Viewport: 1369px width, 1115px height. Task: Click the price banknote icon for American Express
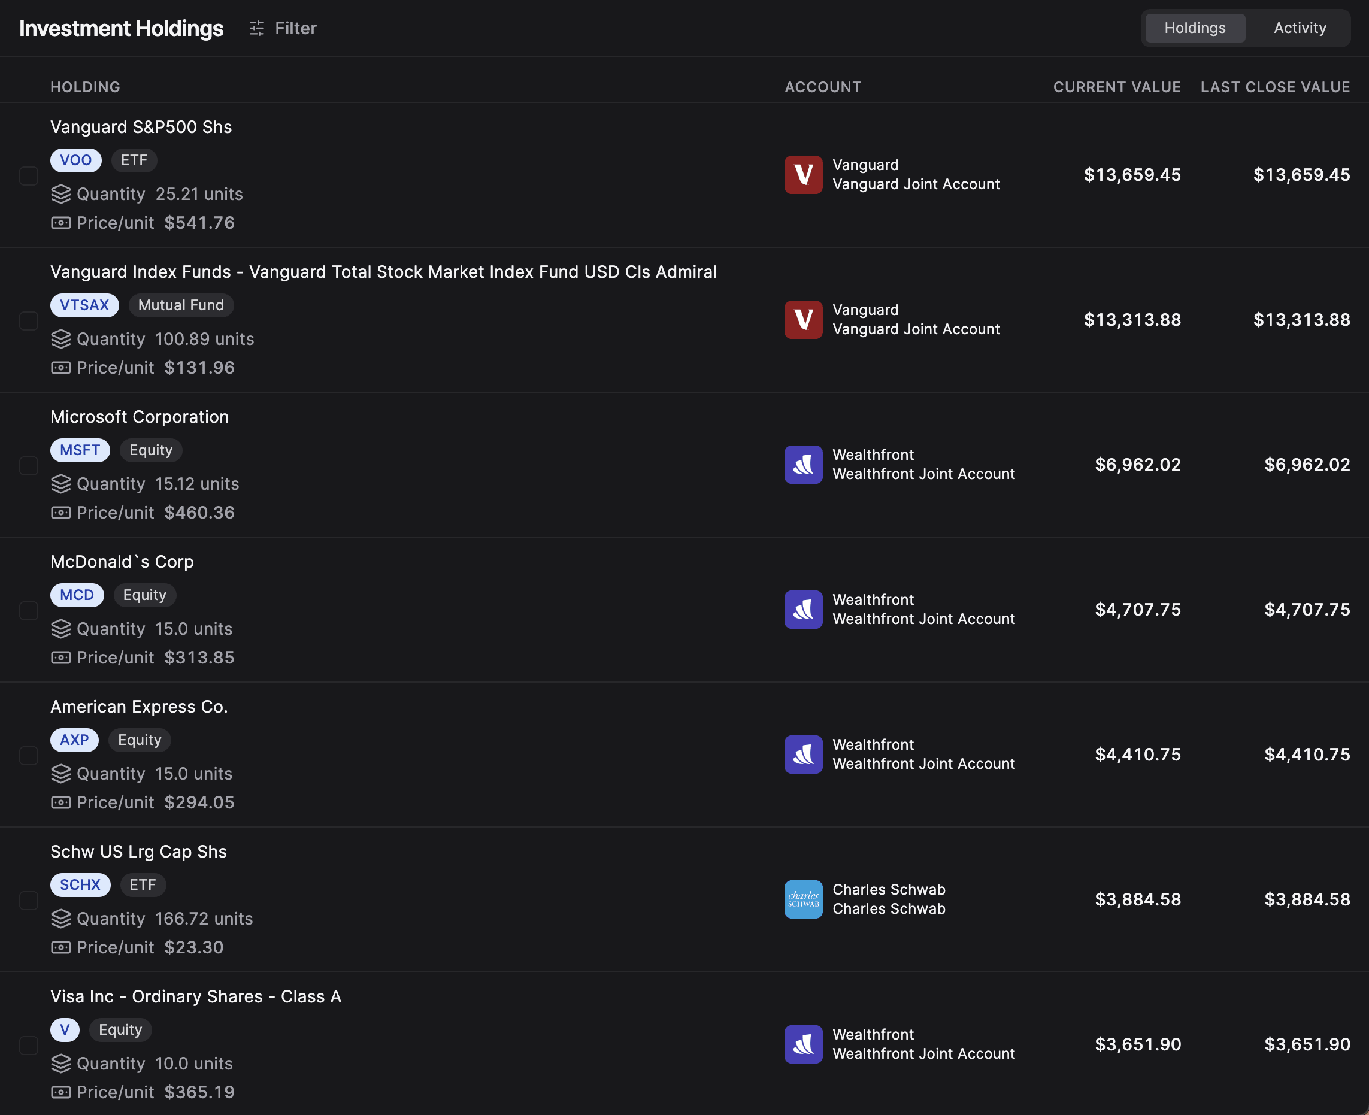(61, 803)
